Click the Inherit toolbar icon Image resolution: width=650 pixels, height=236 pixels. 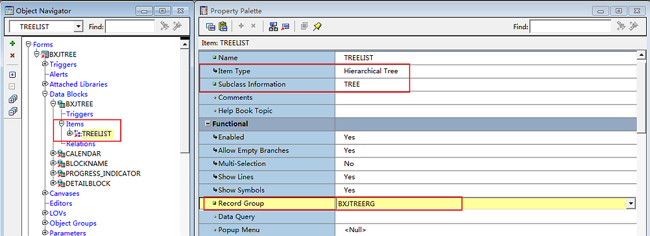pos(285,27)
